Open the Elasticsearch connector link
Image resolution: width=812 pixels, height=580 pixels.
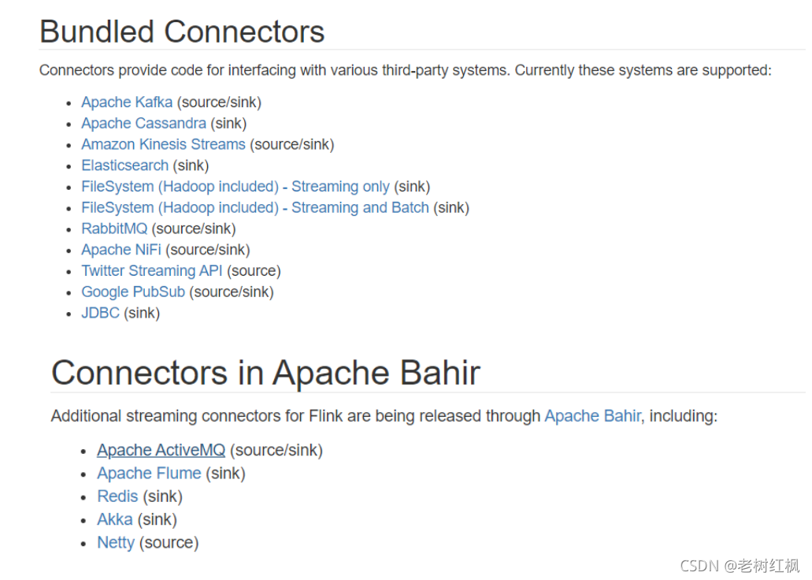124,165
